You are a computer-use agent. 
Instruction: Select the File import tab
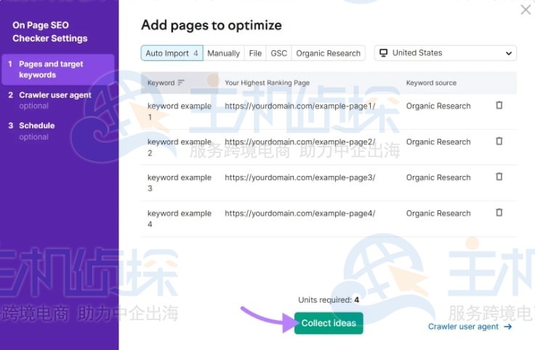pos(255,53)
